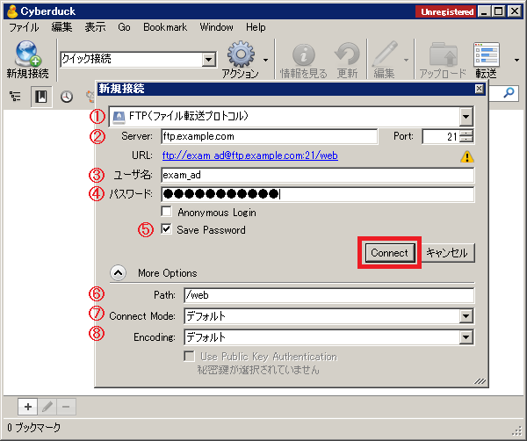
Task: Click the Refresh (更新) arrow icon
Action: 347,54
